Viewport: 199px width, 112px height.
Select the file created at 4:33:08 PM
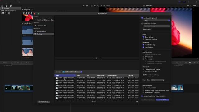point(97,91)
